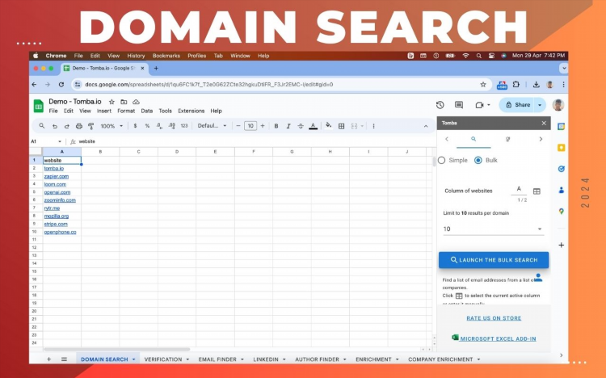Image resolution: width=606 pixels, height=378 pixels.
Task: Open version history clock icon
Action: (x=440, y=105)
